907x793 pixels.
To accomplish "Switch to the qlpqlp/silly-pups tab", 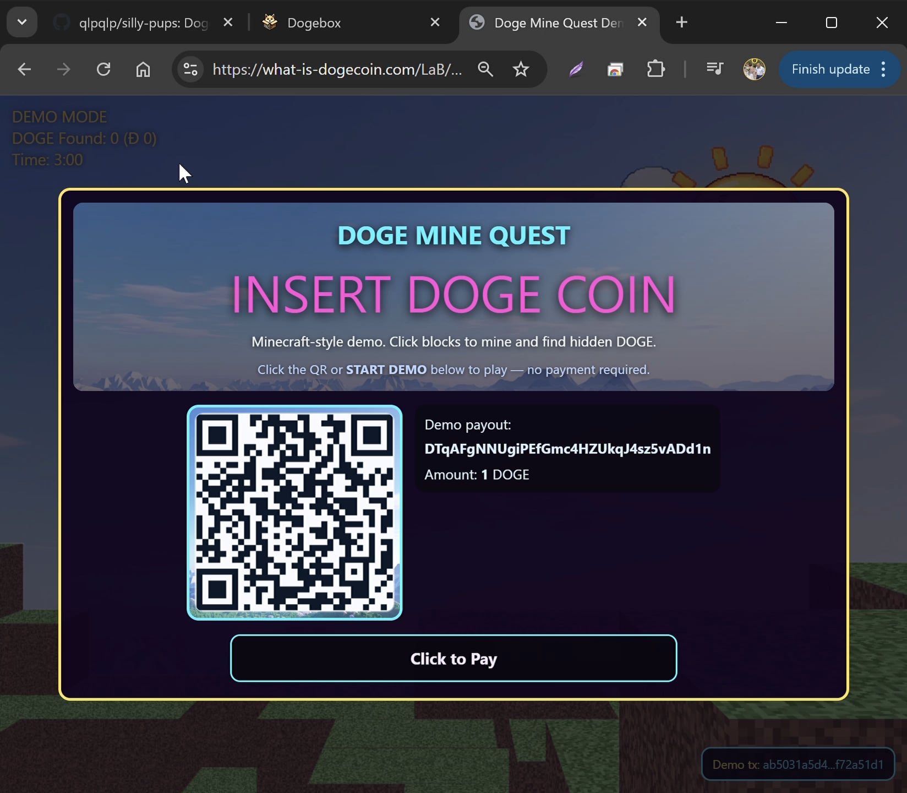I will (x=143, y=23).
